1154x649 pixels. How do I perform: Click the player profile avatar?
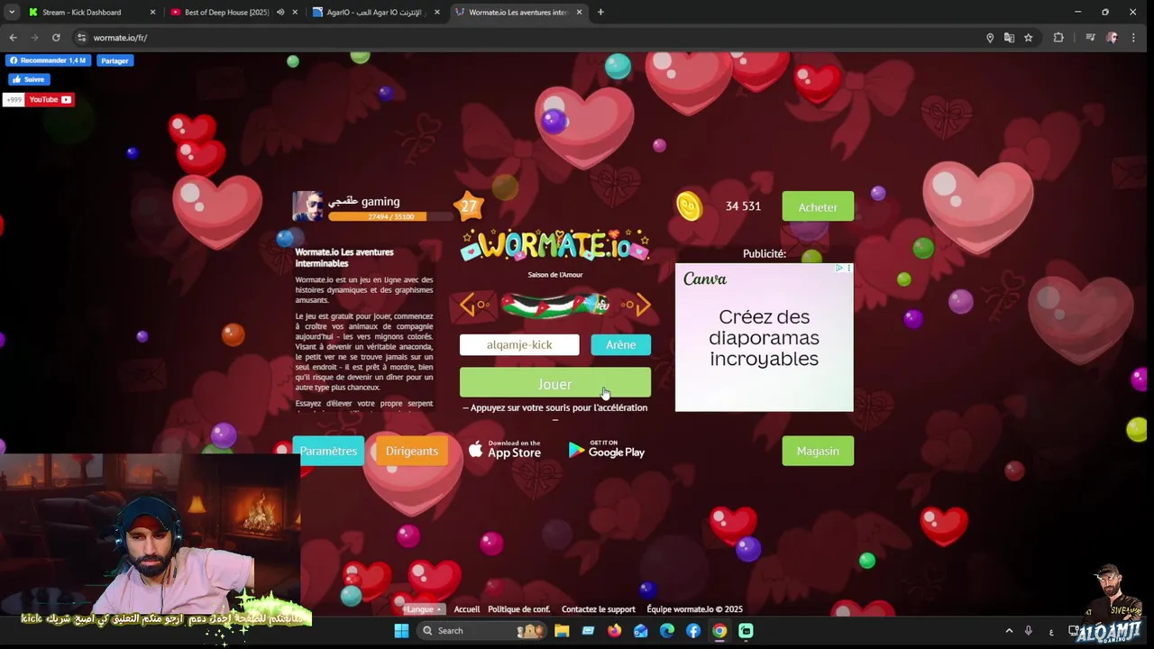[x=307, y=206]
